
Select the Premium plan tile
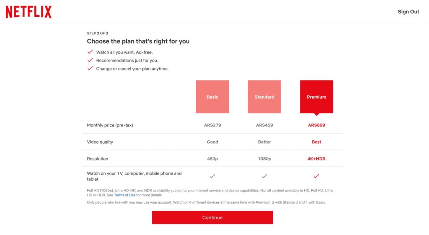[317, 97]
